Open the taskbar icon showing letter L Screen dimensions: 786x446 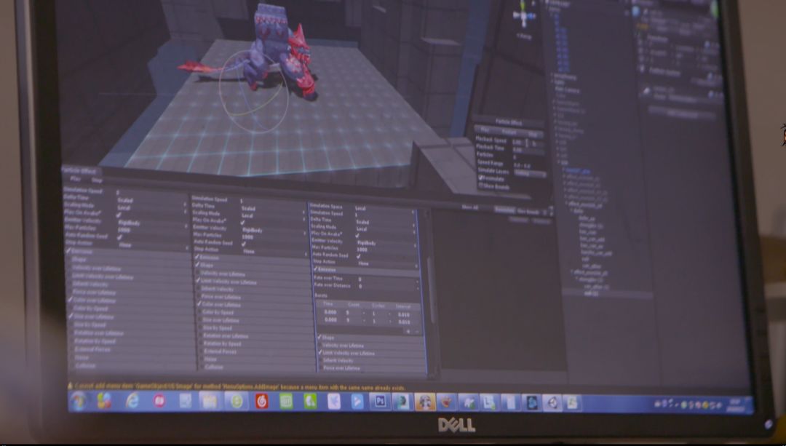click(x=489, y=402)
